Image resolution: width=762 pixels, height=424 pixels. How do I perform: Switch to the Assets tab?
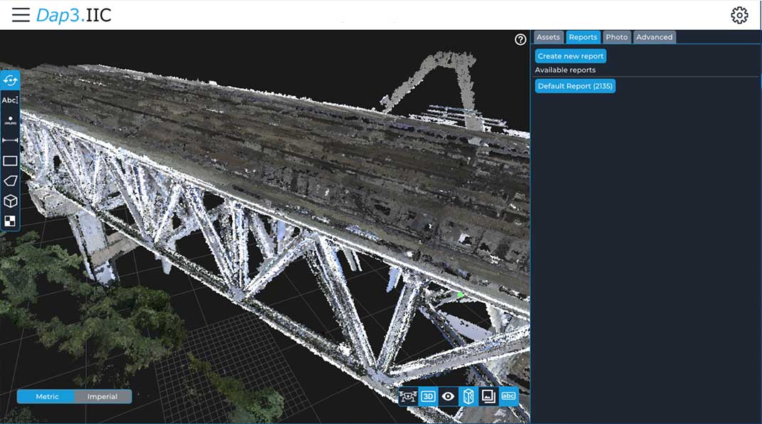[x=548, y=37]
